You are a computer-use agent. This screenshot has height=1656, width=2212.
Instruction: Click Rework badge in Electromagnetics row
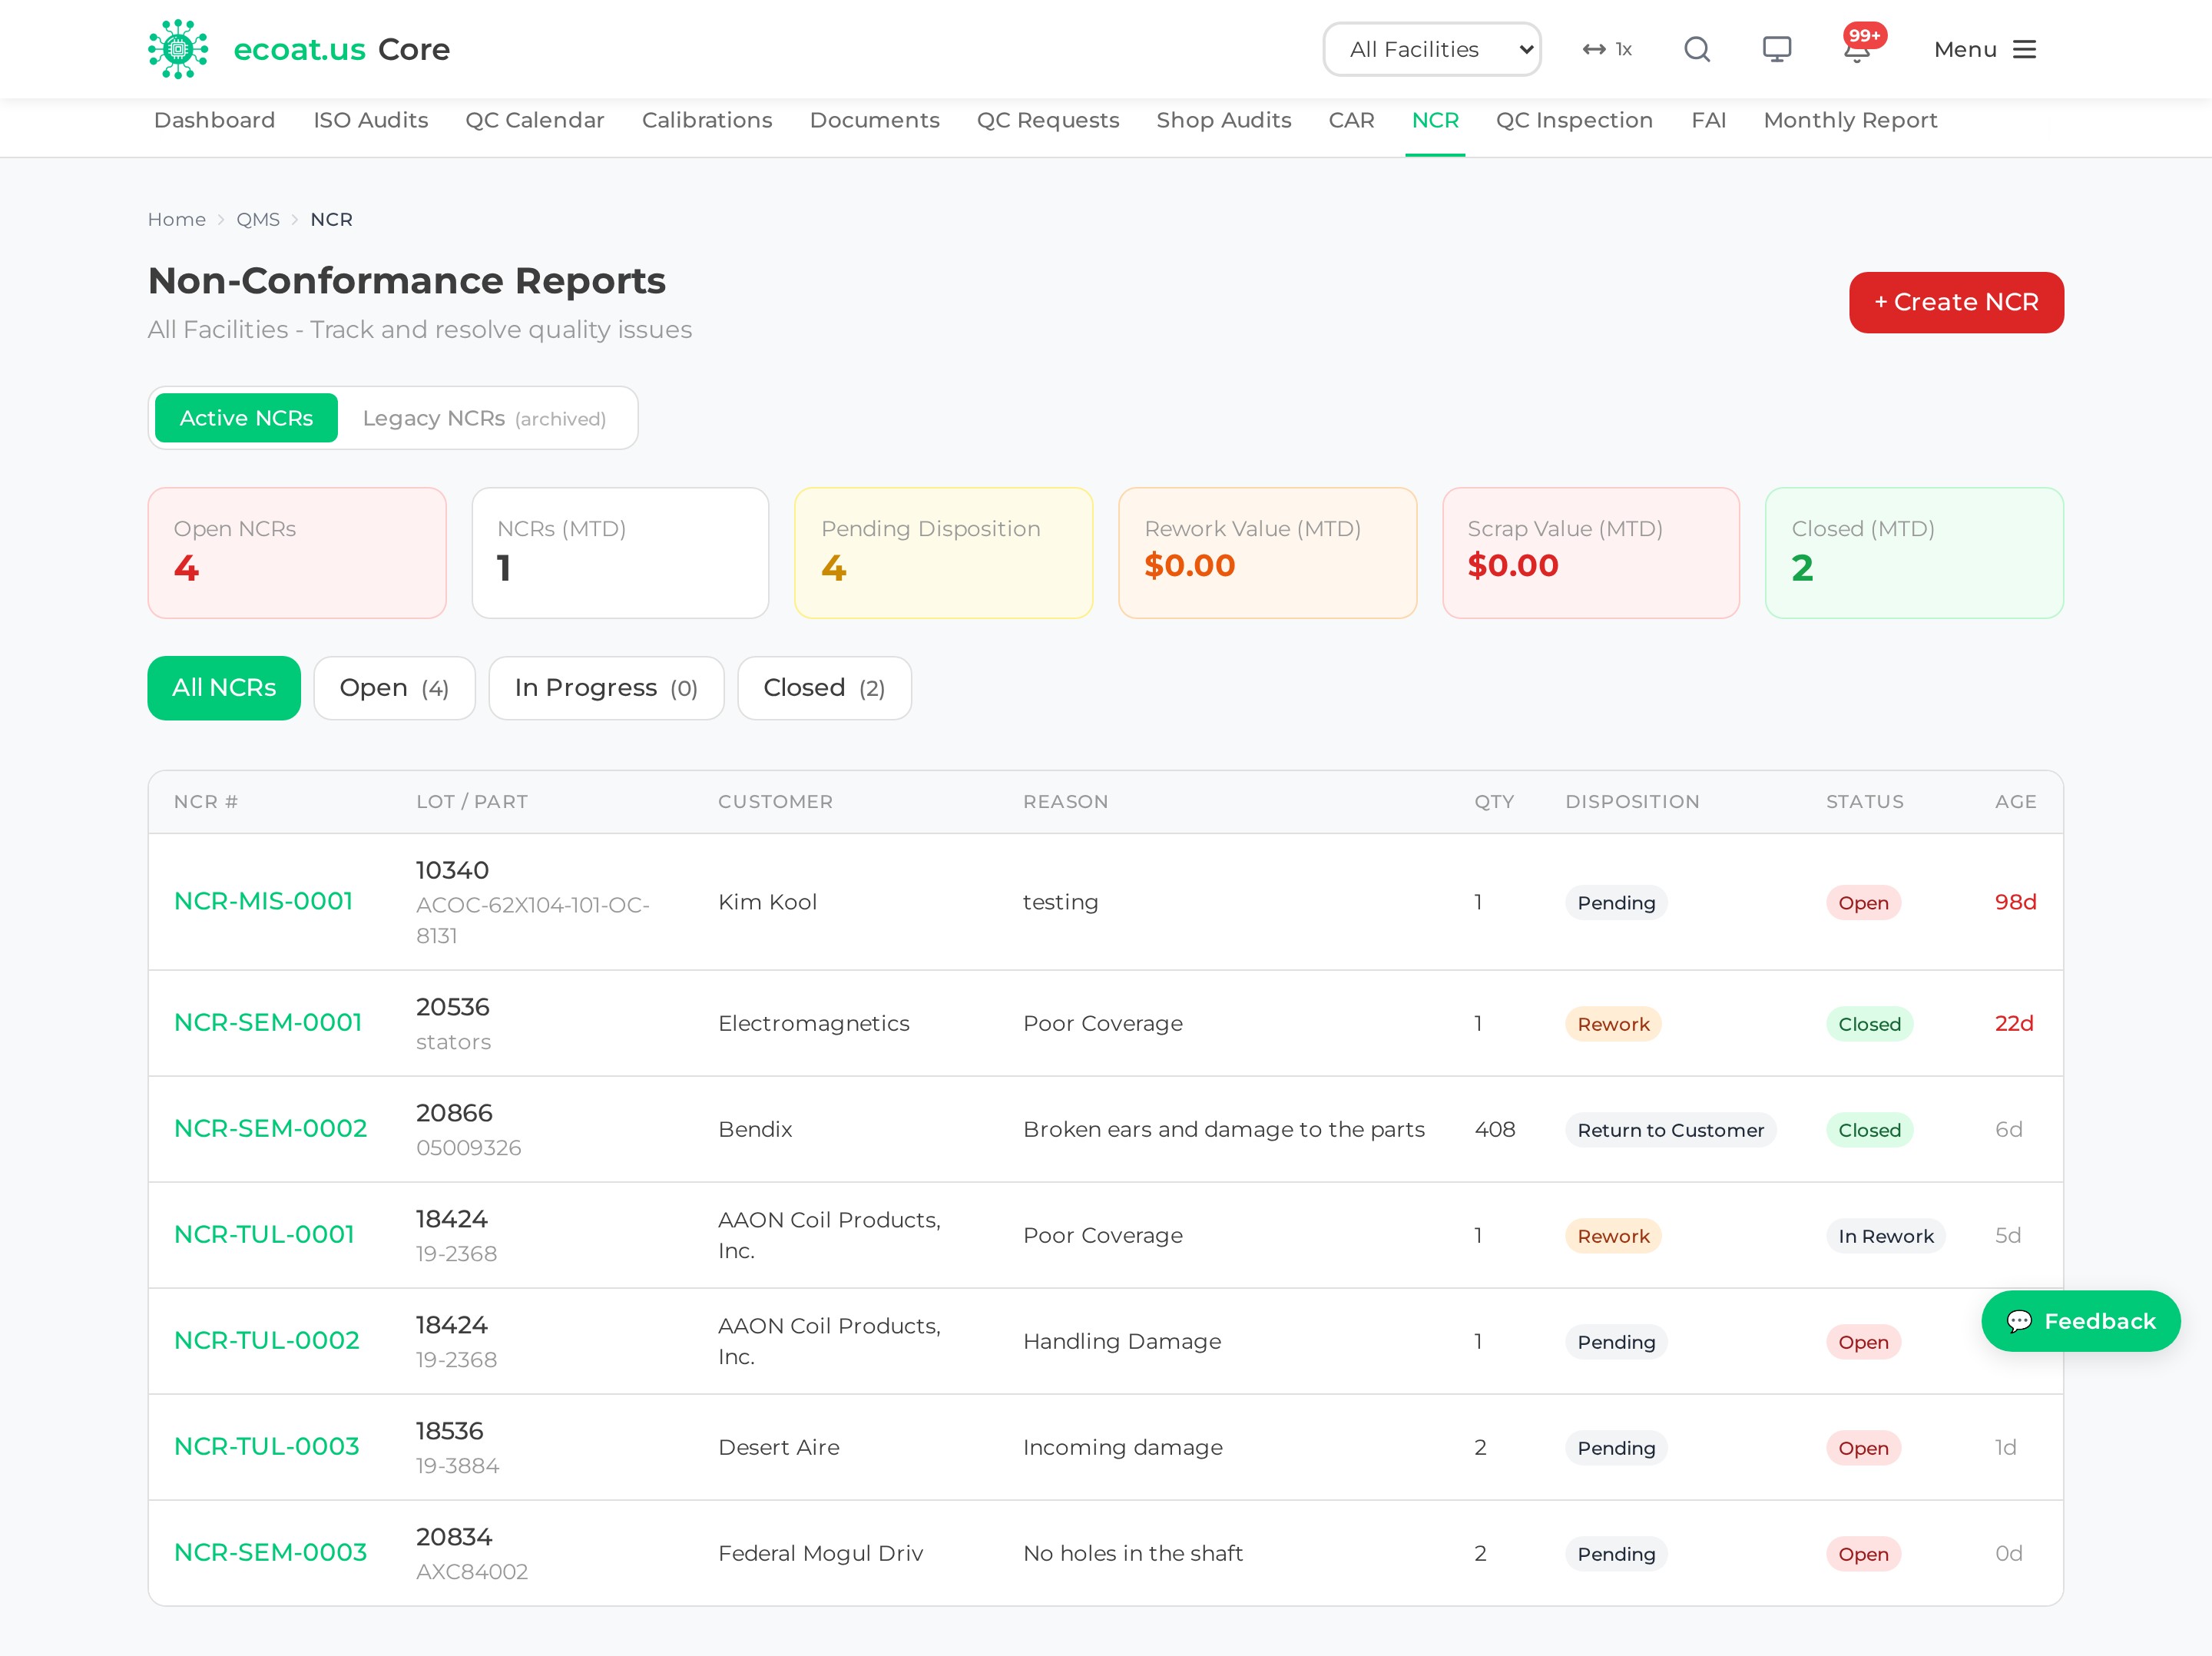1613,1024
